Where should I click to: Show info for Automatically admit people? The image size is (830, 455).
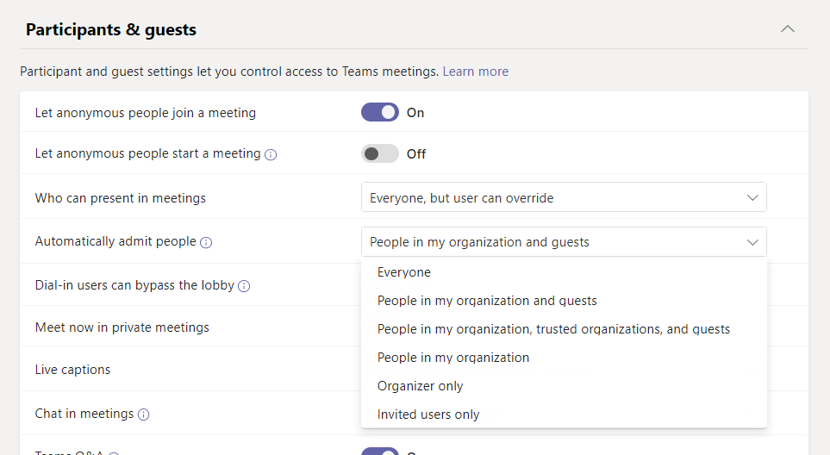(x=206, y=242)
